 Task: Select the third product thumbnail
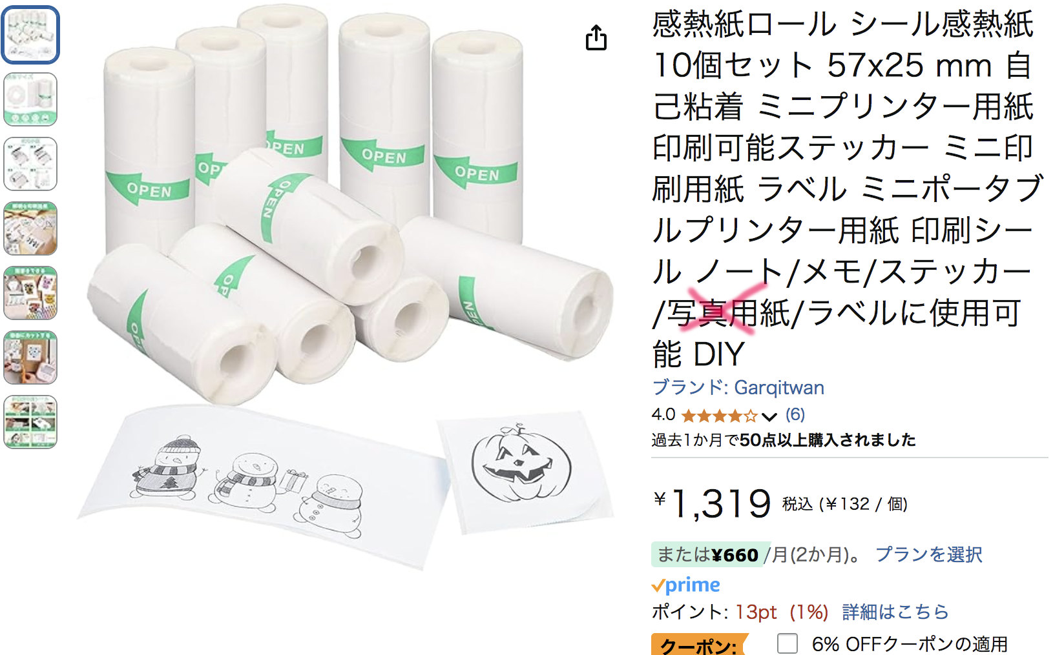click(x=30, y=164)
